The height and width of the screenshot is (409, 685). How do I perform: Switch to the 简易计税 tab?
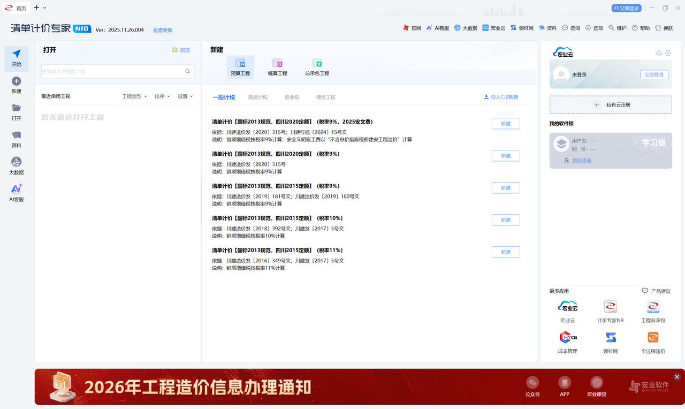[x=257, y=97]
